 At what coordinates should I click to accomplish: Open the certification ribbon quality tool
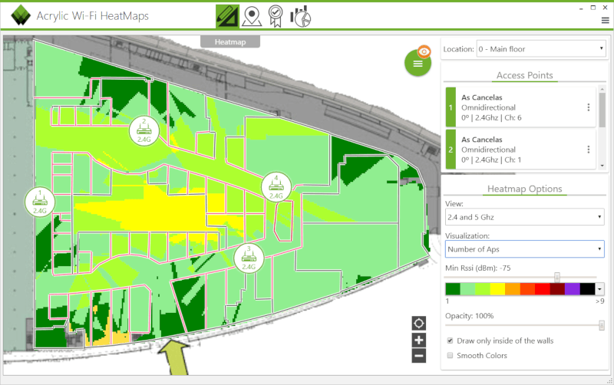276,16
